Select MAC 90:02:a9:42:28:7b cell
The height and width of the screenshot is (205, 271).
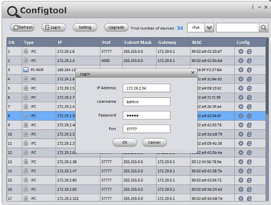(212, 171)
